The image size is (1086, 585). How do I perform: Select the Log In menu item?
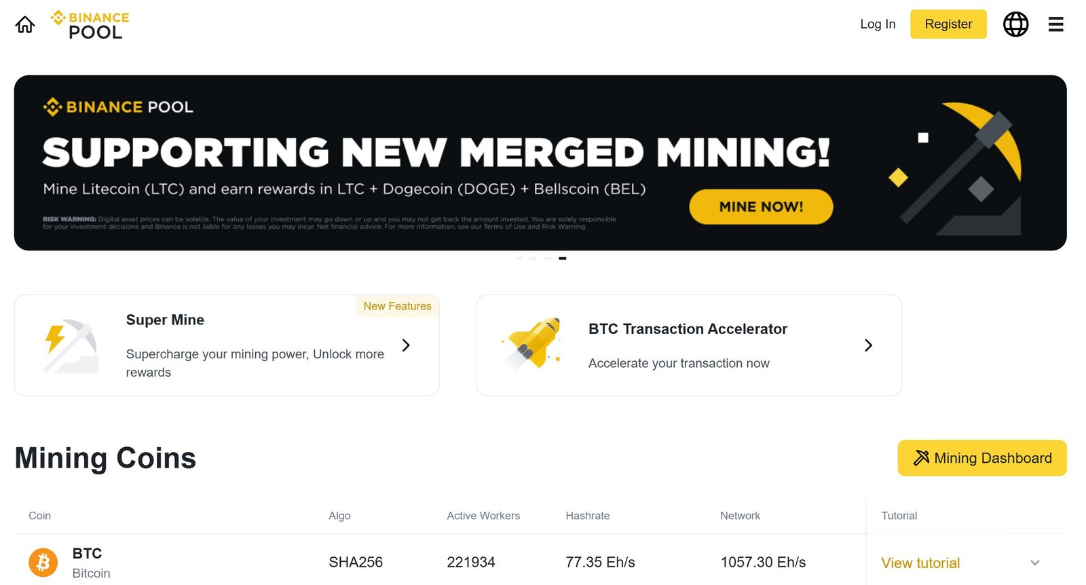tap(877, 24)
